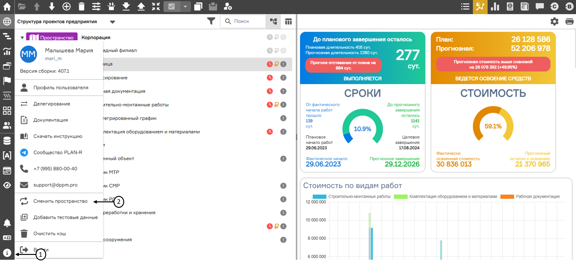
Task: Delete selected item with trash icon
Action: click(x=81, y=6)
